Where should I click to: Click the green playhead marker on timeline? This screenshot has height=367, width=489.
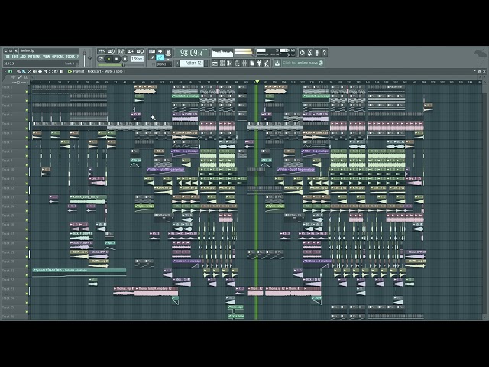coord(257,82)
